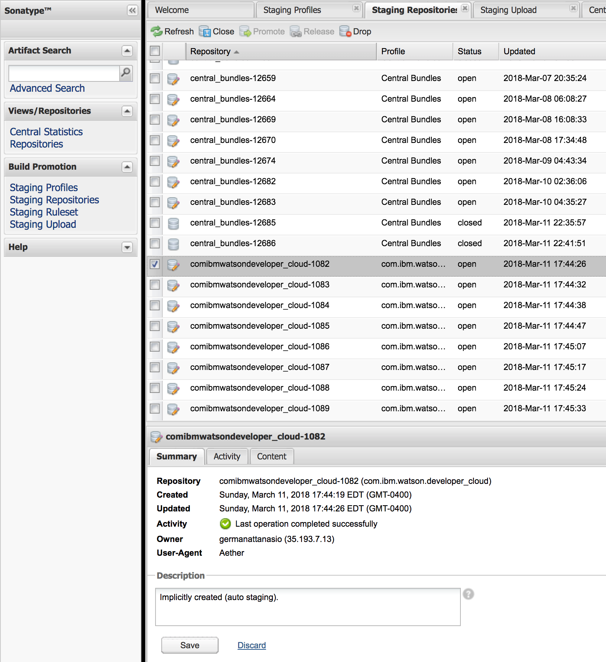This screenshot has height=662, width=606.
Task: Check the box for comibmwatsondeveloper_cloud-1089
Action: pos(155,409)
